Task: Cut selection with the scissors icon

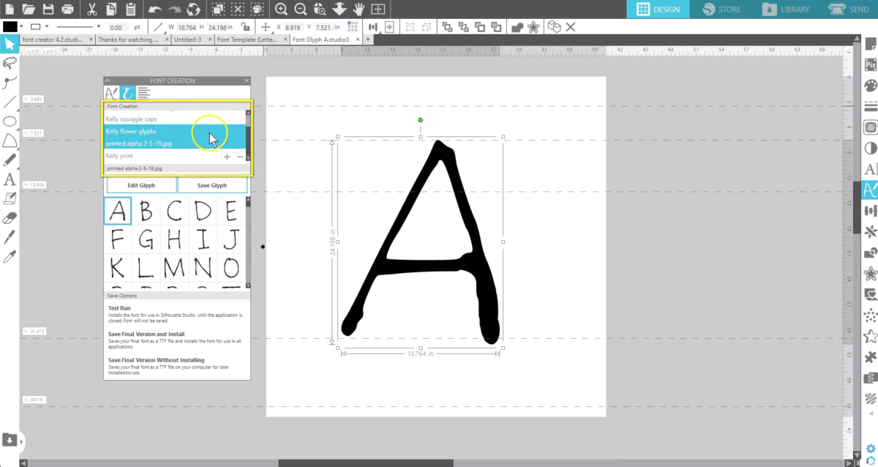Action: [x=91, y=10]
